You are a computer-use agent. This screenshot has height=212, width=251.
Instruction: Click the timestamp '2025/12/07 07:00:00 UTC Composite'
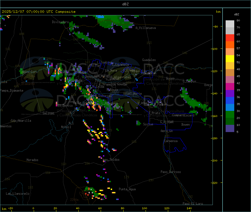click(x=38, y=12)
